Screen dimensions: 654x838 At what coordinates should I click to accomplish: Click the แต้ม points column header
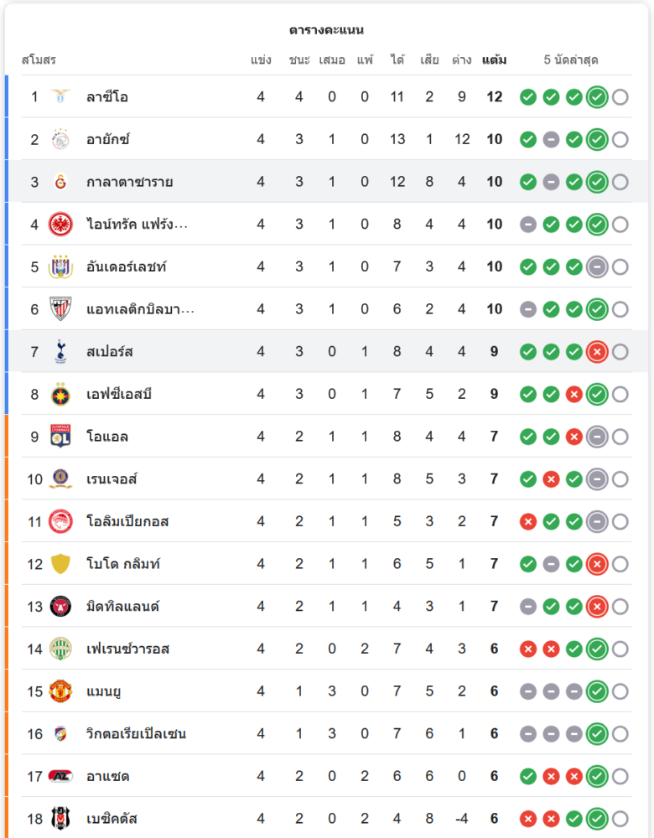494,60
